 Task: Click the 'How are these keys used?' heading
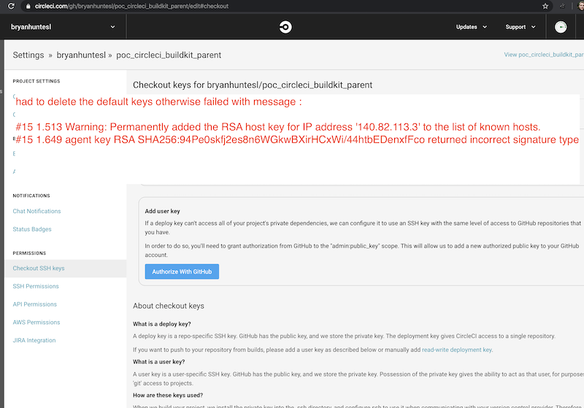(168, 396)
